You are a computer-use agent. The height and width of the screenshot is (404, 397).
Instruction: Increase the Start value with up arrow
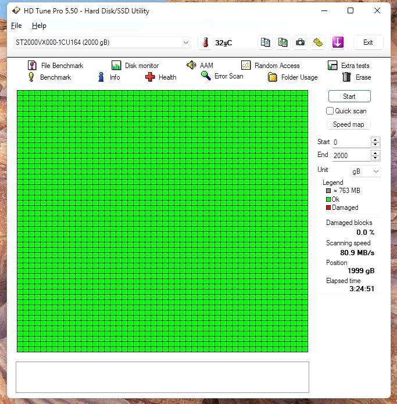click(375, 140)
